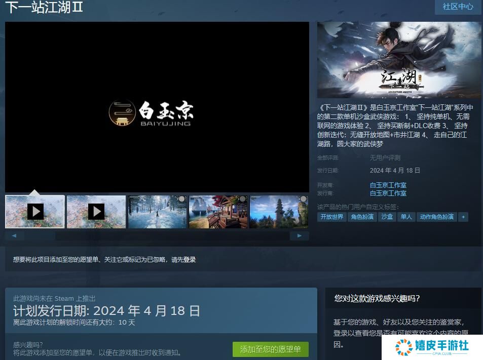Image resolution: width=483 pixels, height=360 pixels.
Task: Click the right arrow of thumbnail strip
Action: coord(299,236)
